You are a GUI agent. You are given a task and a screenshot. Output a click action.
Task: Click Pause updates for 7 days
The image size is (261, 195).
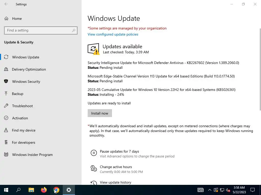click(x=119, y=151)
